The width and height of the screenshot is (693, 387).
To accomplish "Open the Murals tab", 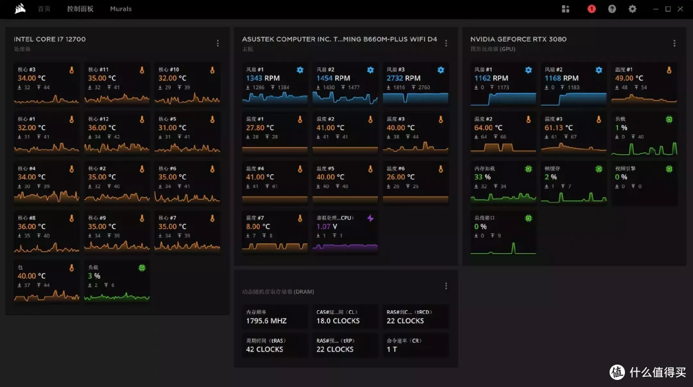I will point(121,9).
